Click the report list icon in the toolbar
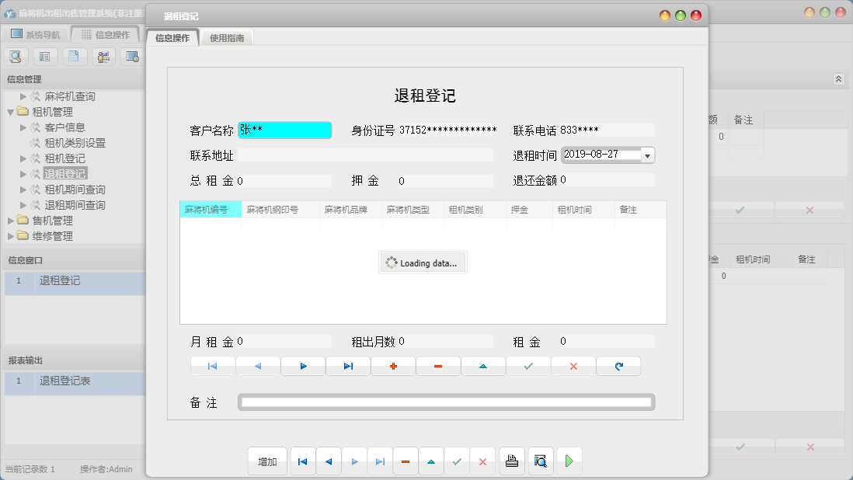 pyautogui.click(x=45, y=56)
